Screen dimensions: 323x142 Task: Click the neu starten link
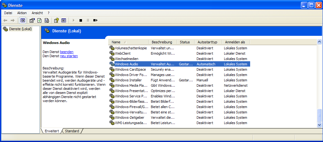point(69,56)
